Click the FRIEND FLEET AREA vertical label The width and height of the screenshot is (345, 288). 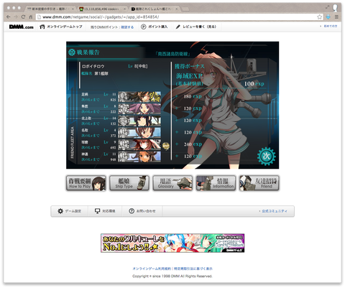[72, 142]
